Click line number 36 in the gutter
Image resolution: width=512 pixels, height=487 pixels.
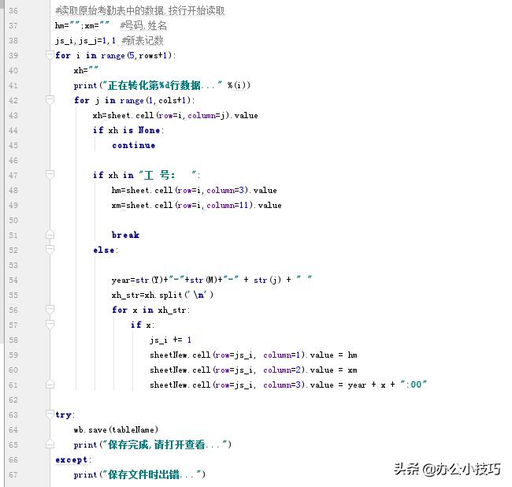pyautogui.click(x=13, y=11)
